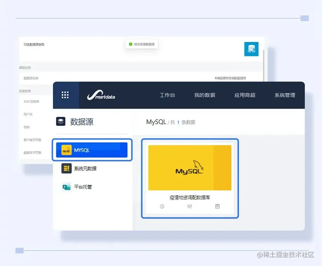Open the 应用商超 menu
The width and height of the screenshot is (322, 266).
[x=245, y=95]
